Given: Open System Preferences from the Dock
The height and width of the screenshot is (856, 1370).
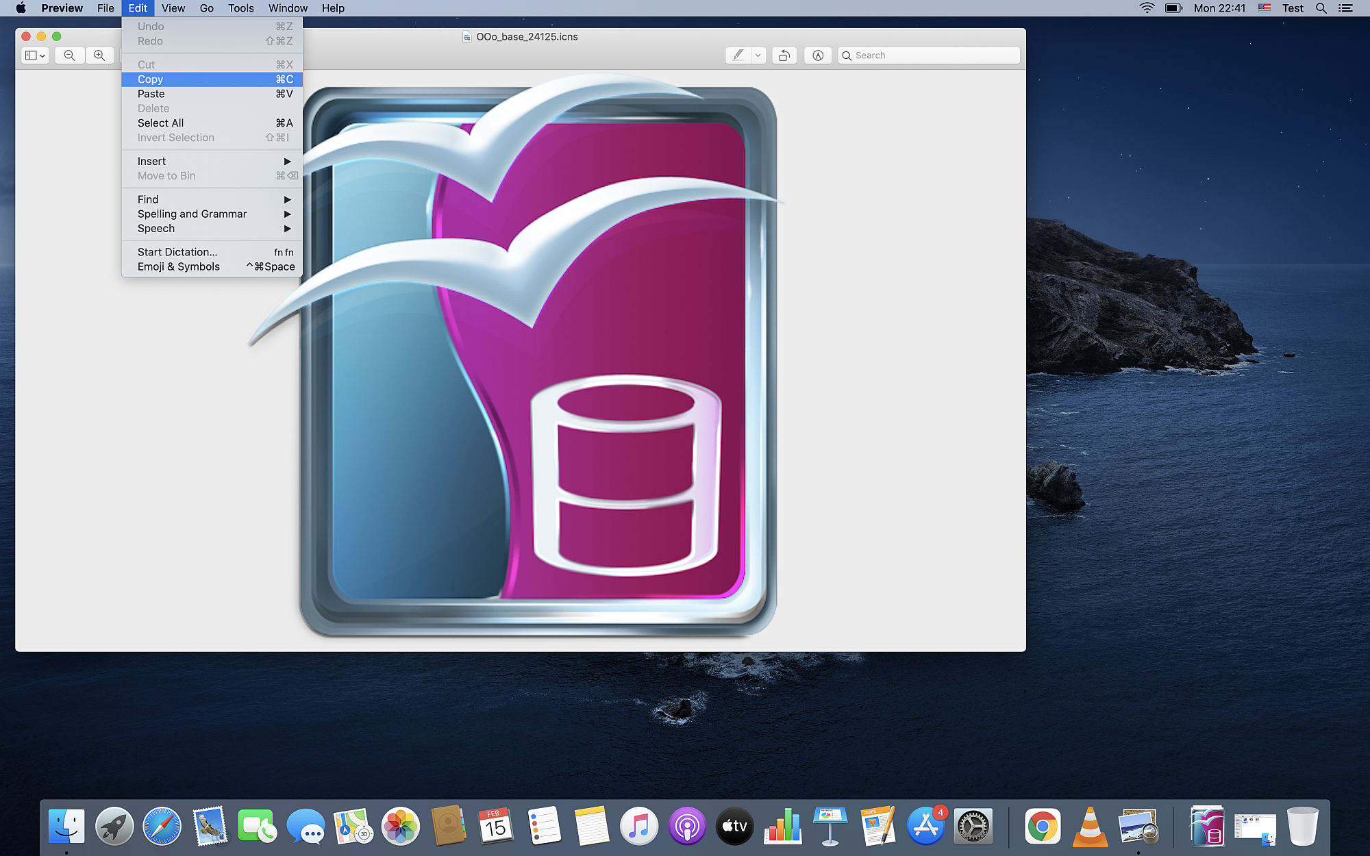Looking at the screenshot, I should click(973, 826).
